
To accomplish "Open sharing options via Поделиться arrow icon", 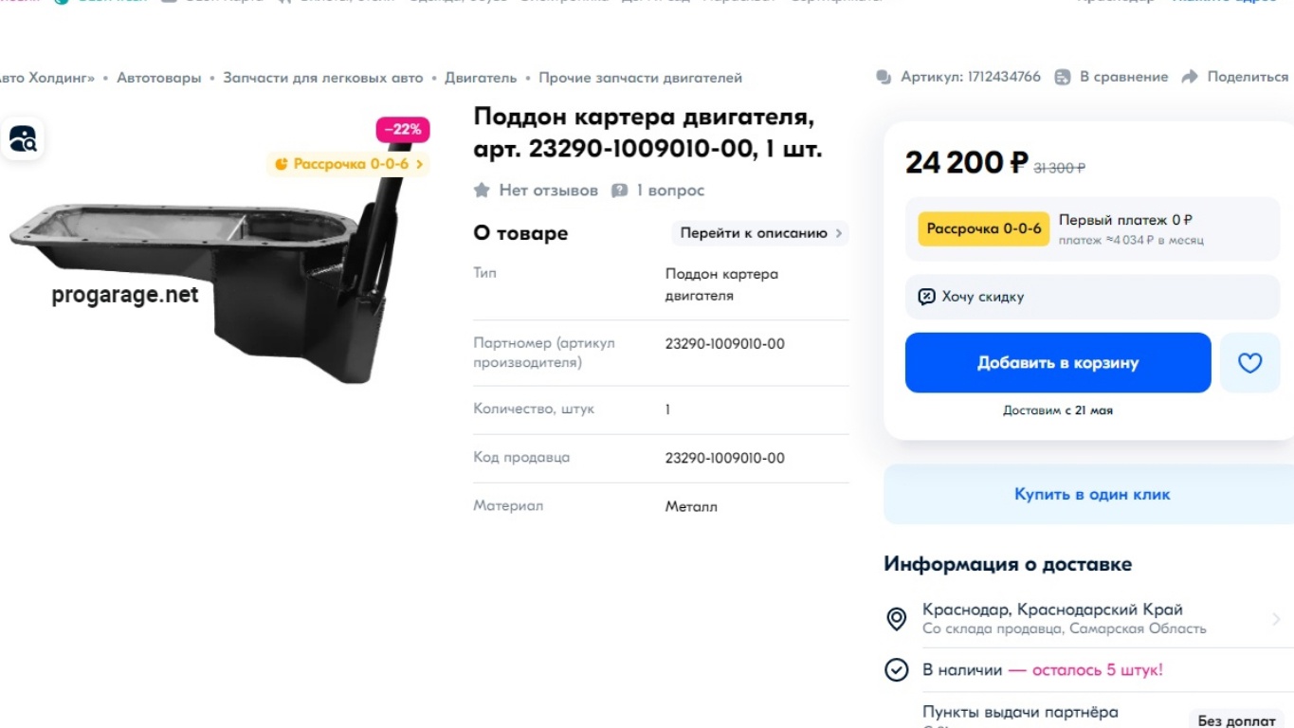I will tap(1189, 77).
